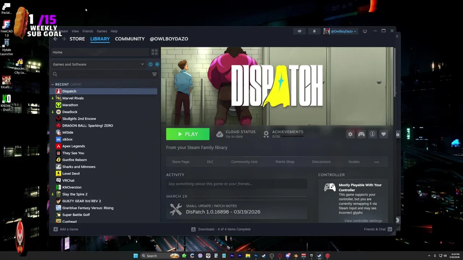Open the @OWLBOYDAZO profile tab
The height and width of the screenshot is (260, 463).
[x=169, y=39]
